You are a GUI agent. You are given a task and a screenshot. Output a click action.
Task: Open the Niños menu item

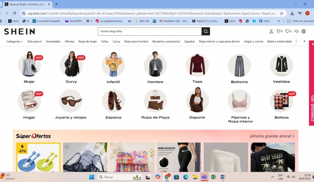[105, 42]
